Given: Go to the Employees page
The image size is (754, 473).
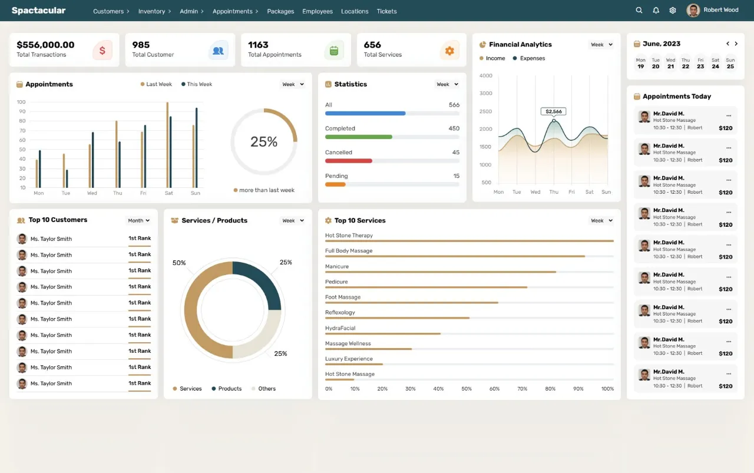Looking at the screenshot, I should click(x=318, y=11).
